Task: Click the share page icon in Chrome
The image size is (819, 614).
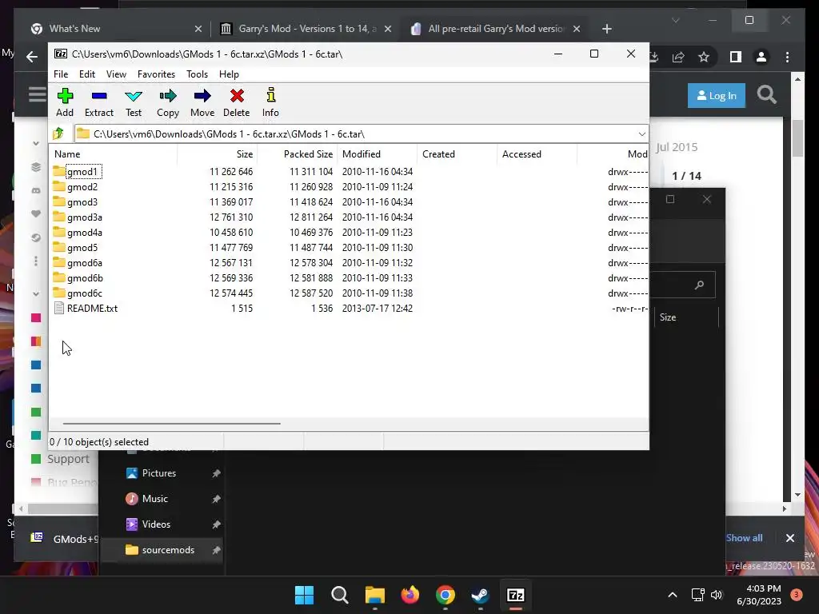Action: pos(678,57)
